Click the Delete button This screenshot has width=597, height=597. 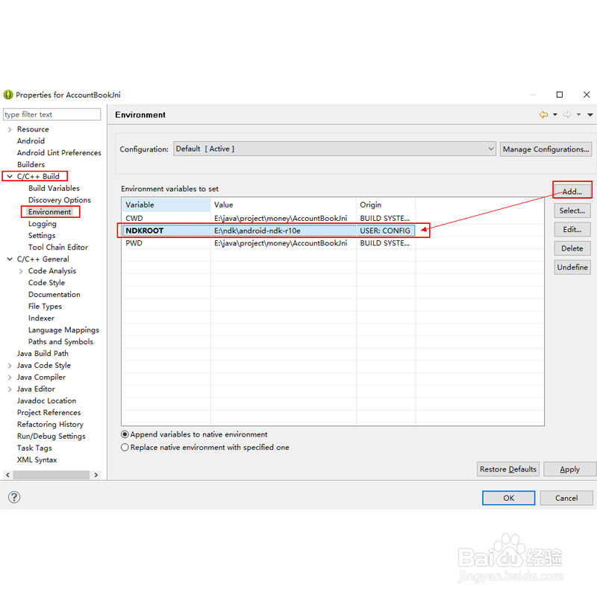[572, 249]
